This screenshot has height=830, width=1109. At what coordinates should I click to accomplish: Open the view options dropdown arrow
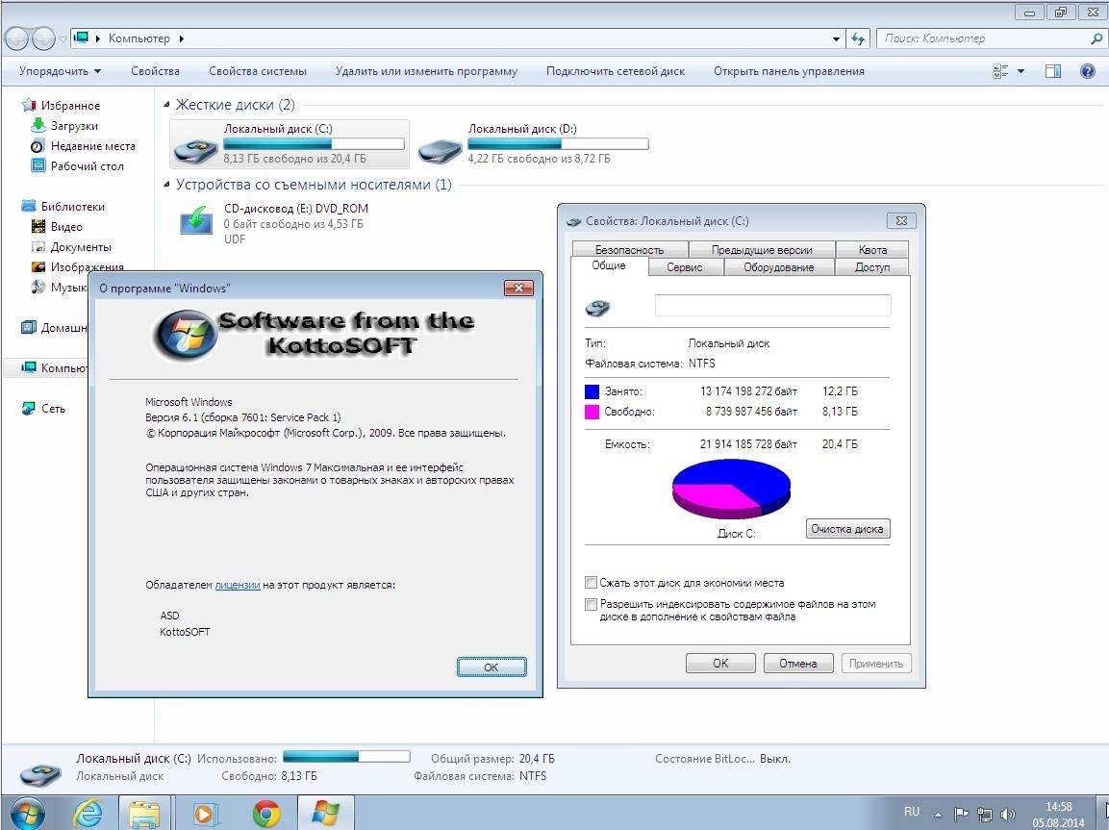[x=1021, y=71]
